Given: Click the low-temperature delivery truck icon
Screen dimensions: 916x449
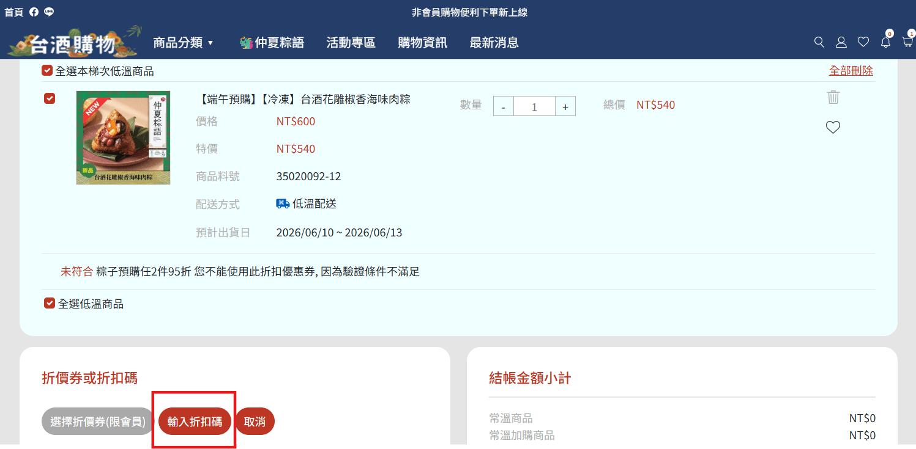Looking at the screenshot, I should pyautogui.click(x=283, y=204).
